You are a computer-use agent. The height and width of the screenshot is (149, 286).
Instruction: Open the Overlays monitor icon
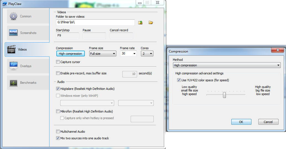[14, 66]
